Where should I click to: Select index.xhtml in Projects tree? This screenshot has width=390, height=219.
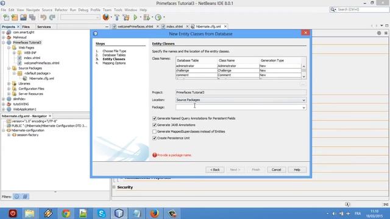coord(32,58)
